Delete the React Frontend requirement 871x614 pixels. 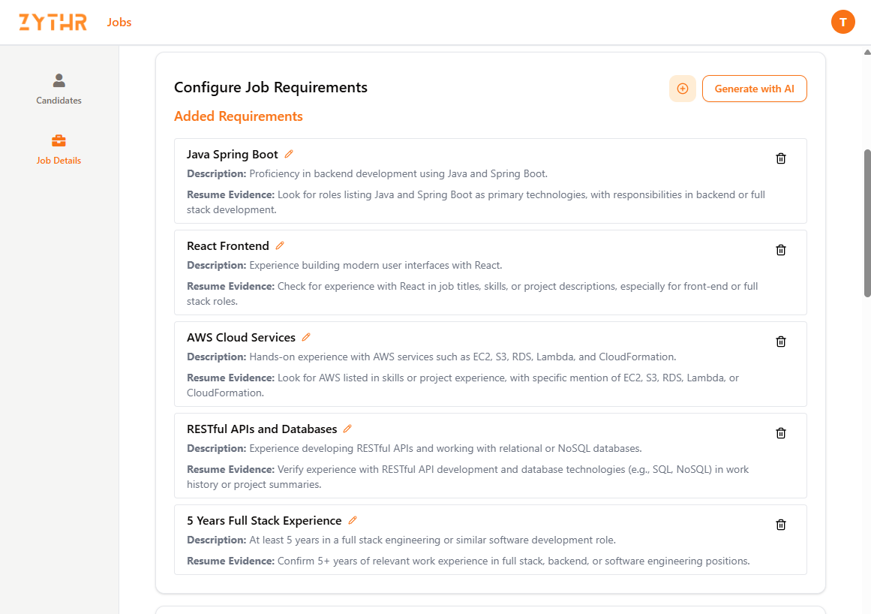781,250
